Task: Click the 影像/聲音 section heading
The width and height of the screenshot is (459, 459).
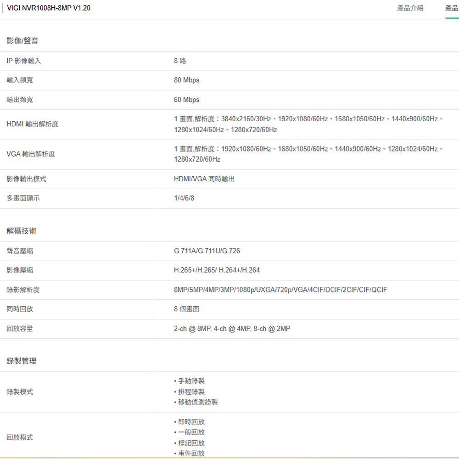Action: pyautogui.click(x=22, y=41)
